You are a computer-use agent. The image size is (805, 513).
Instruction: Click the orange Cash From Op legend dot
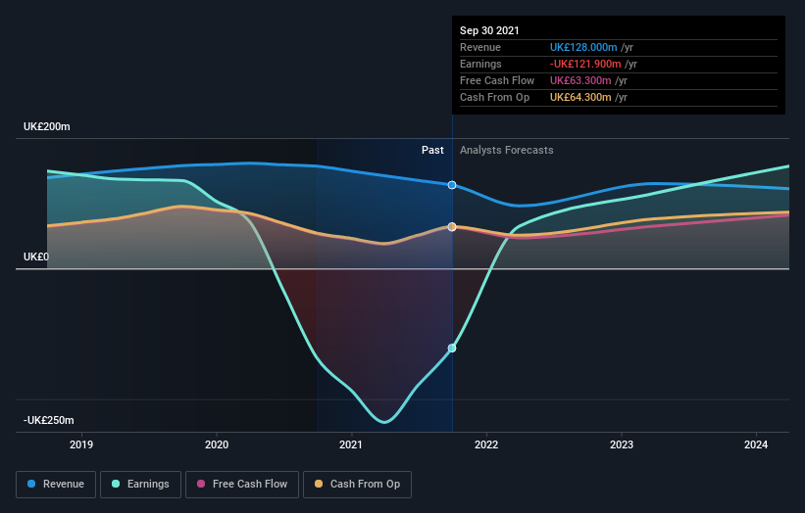(x=319, y=484)
